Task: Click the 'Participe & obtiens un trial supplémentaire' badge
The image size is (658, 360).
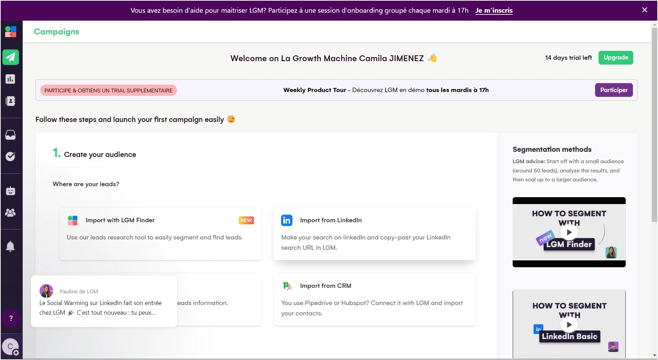Action: coord(109,90)
